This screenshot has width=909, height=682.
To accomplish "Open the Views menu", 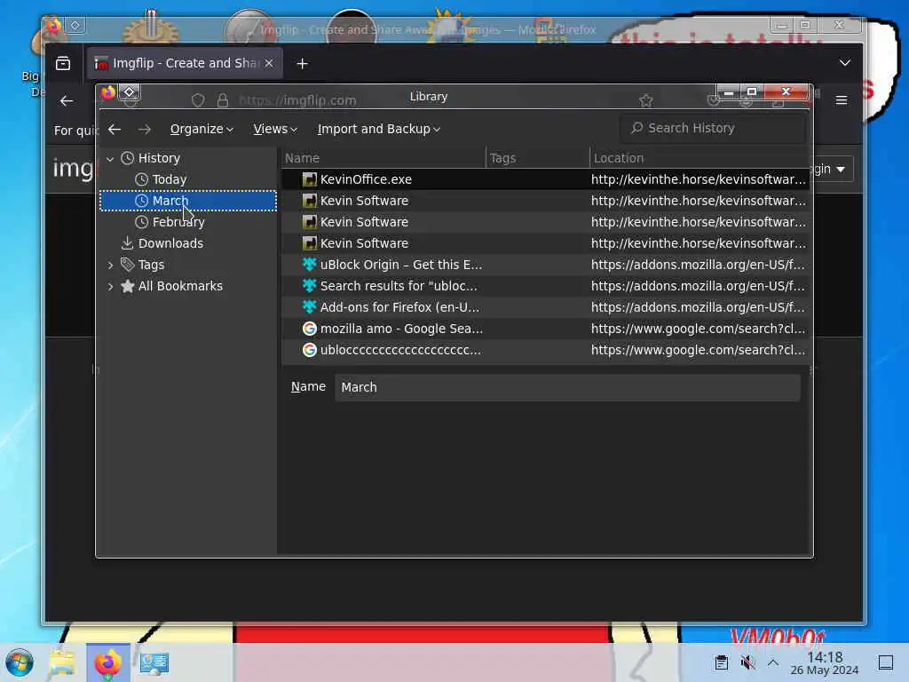I will coord(275,129).
